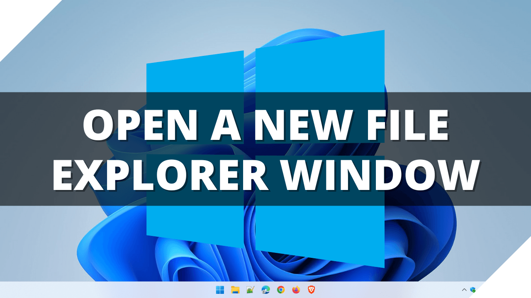531x298 pixels.
Task: Open the Start menu
Action: pyautogui.click(x=220, y=289)
